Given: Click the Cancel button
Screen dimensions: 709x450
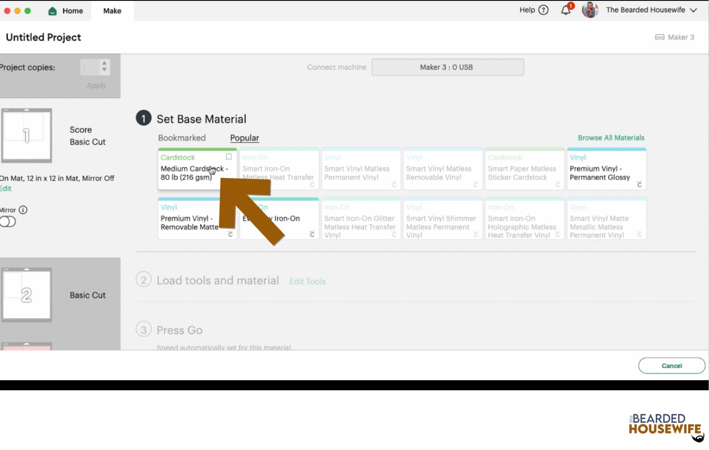Looking at the screenshot, I should pos(671,366).
